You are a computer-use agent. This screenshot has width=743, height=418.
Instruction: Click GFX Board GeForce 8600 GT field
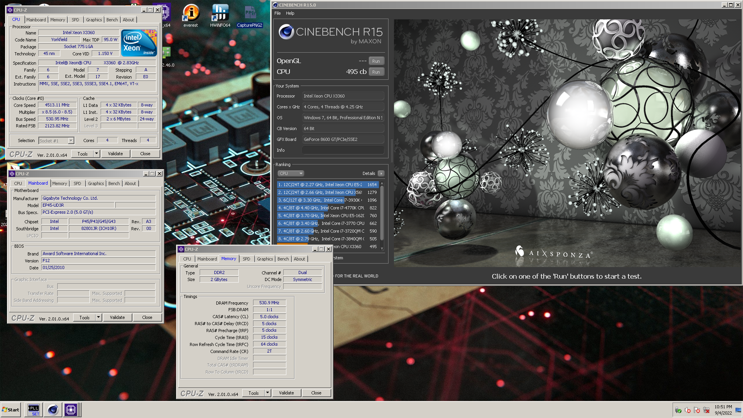[x=343, y=139]
